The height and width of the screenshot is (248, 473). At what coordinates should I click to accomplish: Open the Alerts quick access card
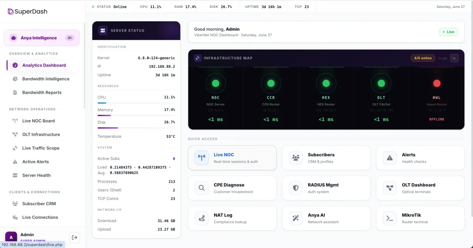pos(420,158)
